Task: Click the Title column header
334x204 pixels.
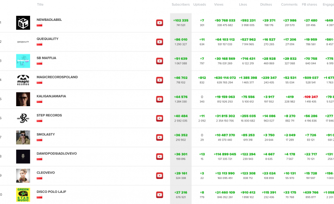Action: click(x=40, y=4)
